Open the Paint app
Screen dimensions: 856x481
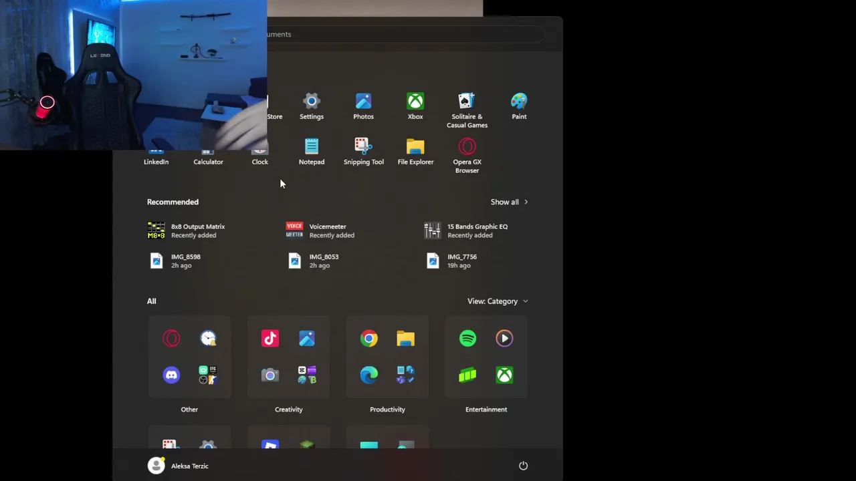pos(519,107)
